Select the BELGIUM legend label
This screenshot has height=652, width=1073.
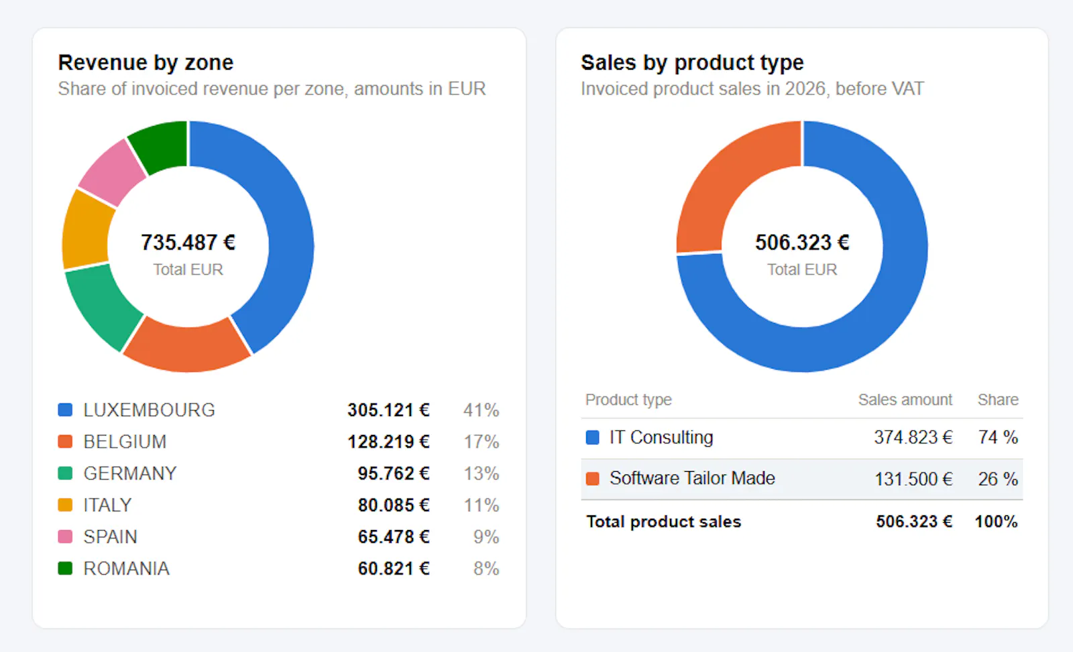point(125,442)
